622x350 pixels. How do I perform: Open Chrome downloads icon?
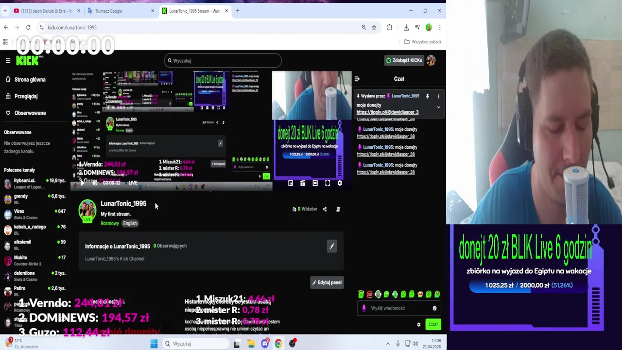pos(406,28)
